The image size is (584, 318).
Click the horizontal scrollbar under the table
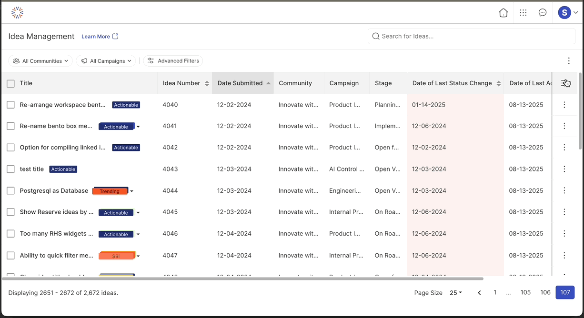point(243,278)
